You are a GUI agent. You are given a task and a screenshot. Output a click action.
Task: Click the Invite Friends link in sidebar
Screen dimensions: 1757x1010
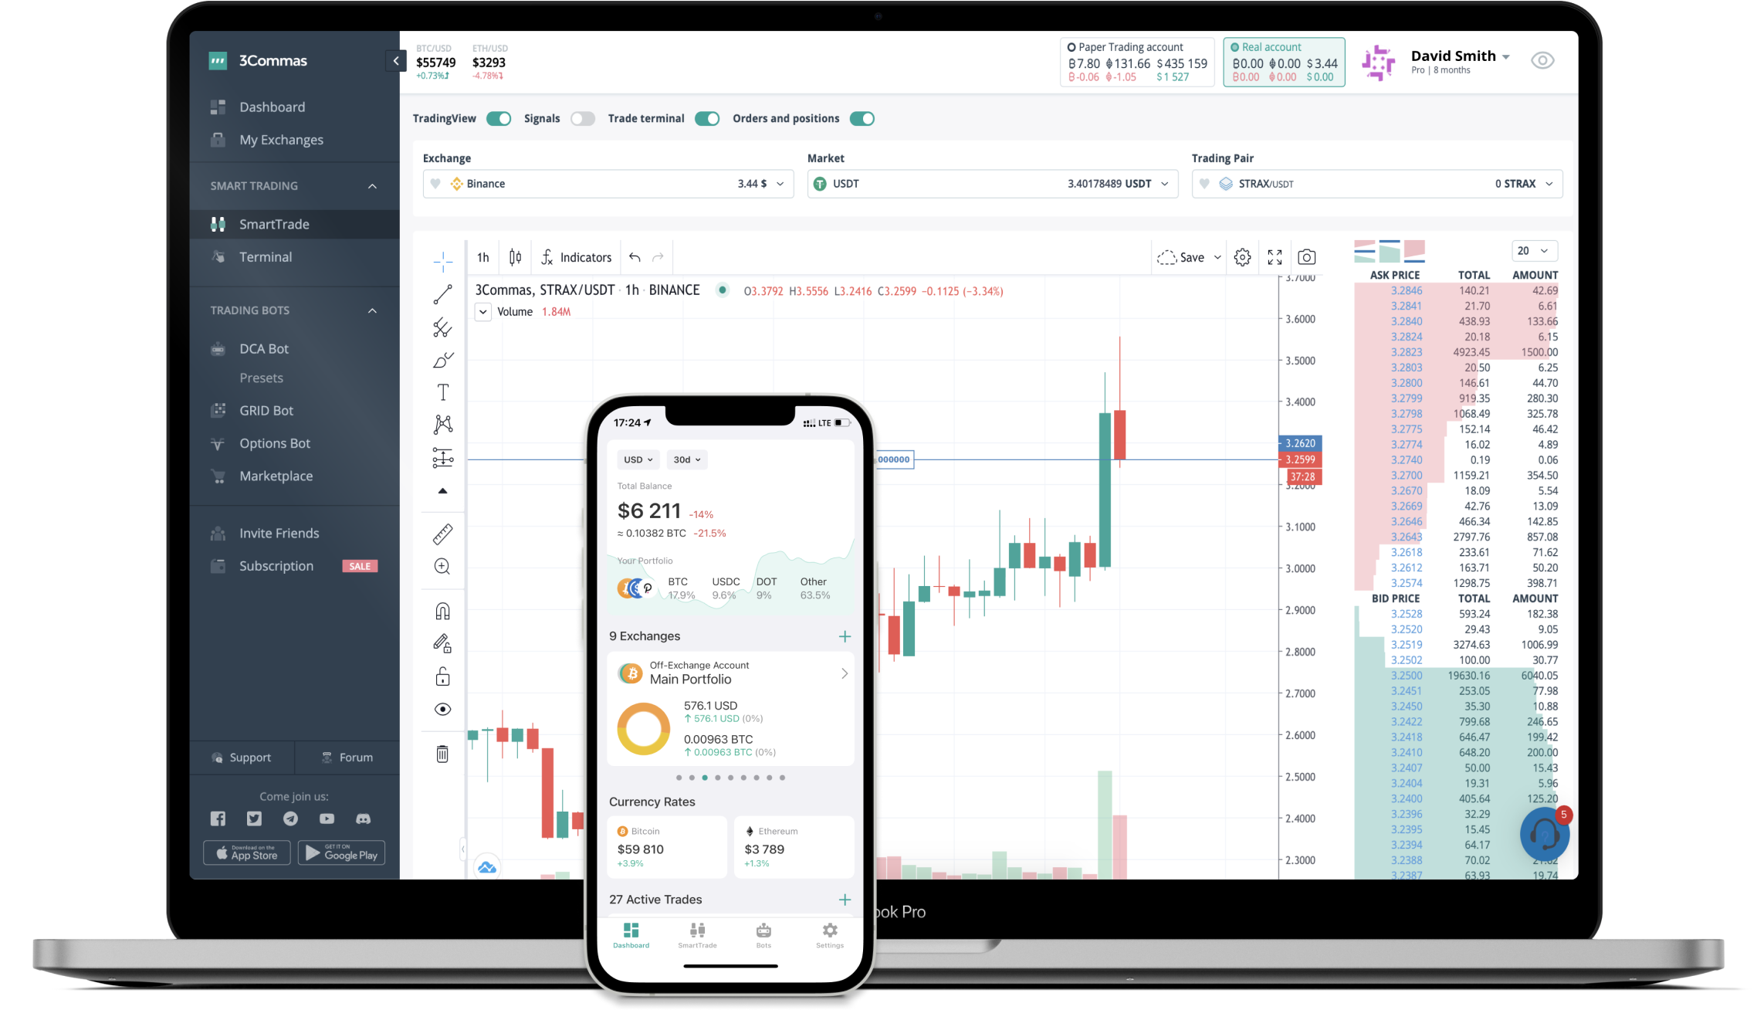[279, 532]
